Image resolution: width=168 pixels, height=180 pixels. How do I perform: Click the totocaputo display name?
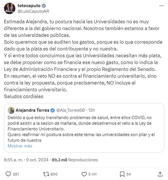point(28,6)
